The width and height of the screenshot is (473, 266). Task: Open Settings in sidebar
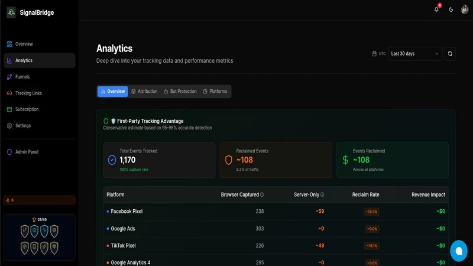pyautogui.click(x=39, y=125)
